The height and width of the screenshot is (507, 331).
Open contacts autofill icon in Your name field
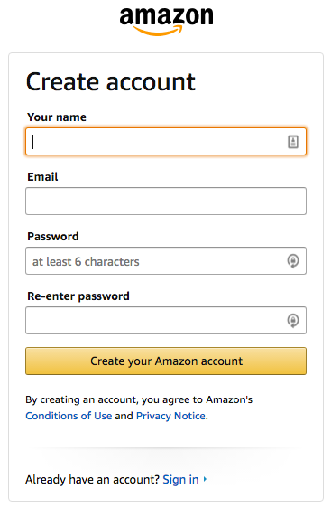tap(292, 142)
